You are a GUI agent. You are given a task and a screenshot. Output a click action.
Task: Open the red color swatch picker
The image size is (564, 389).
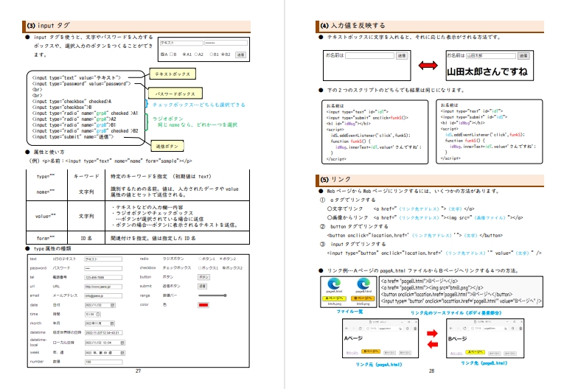coord(203,305)
